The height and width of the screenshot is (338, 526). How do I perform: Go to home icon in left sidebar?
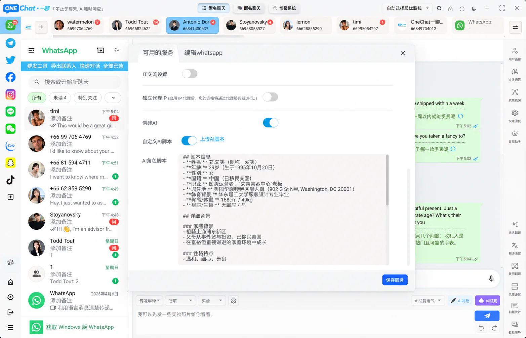(10, 282)
